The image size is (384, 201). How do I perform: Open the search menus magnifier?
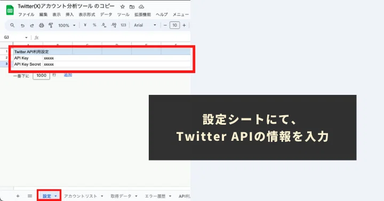(x=12, y=25)
